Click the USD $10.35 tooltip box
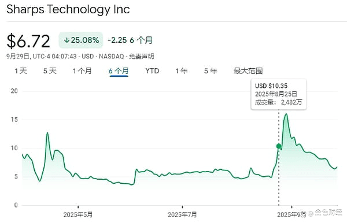Viewport: 347px width, 223px height. (279, 94)
